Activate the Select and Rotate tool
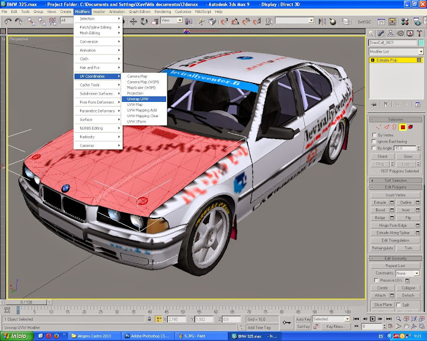The width and height of the screenshot is (427, 341). (144, 21)
